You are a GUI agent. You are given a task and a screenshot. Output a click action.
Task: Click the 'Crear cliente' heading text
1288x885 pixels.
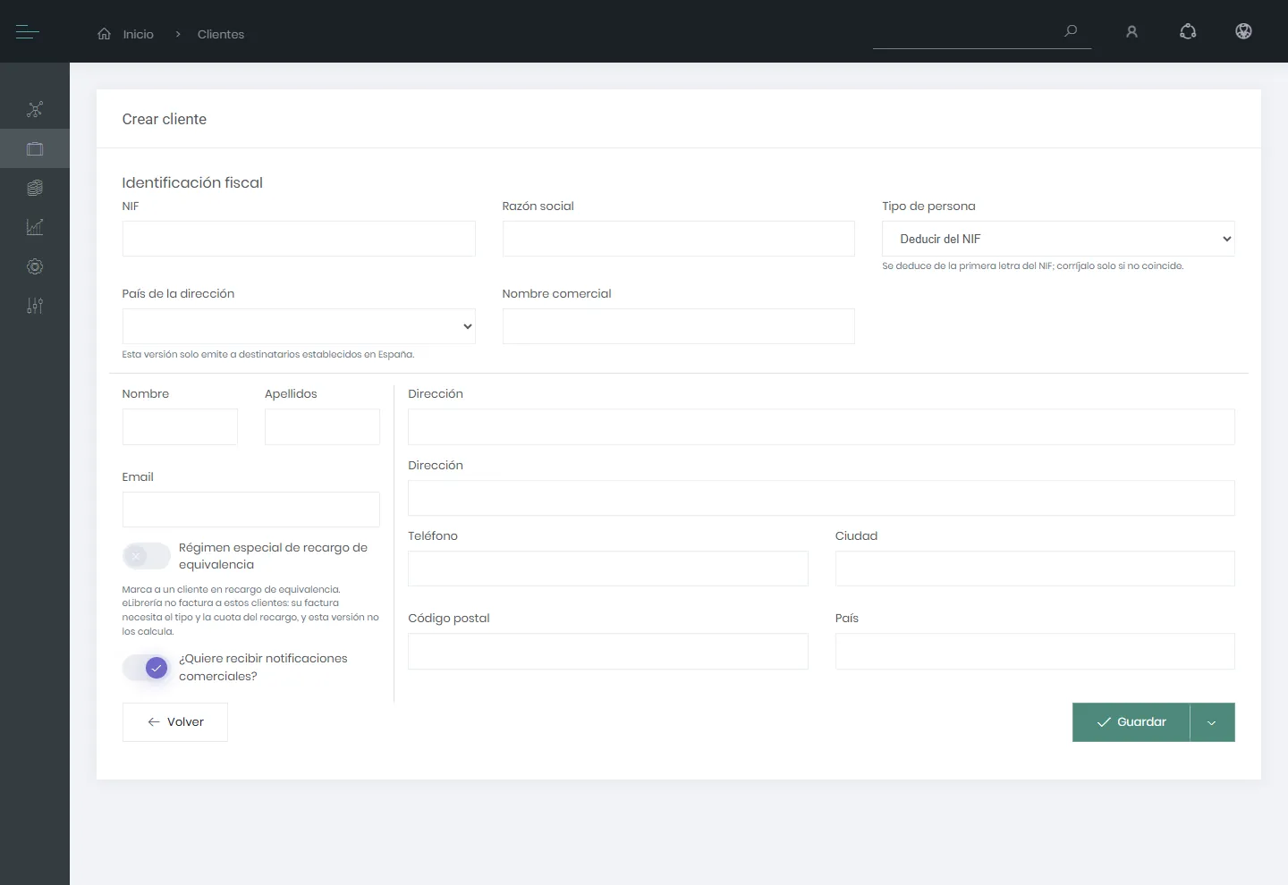[x=165, y=120]
